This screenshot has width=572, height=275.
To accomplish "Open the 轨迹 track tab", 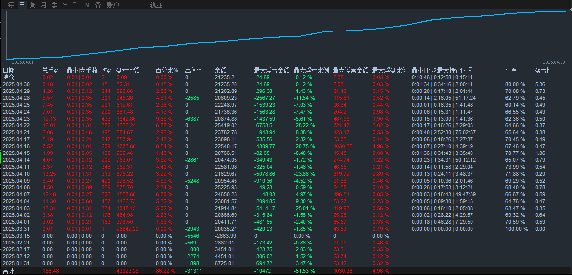I will coord(156,5).
